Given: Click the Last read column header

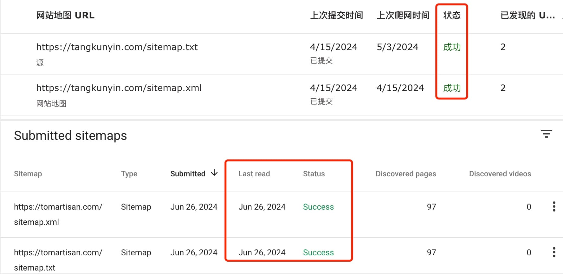Looking at the screenshot, I should (x=254, y=174).
